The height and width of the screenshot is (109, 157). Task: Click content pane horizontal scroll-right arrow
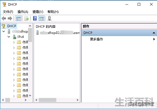(77, 100)
